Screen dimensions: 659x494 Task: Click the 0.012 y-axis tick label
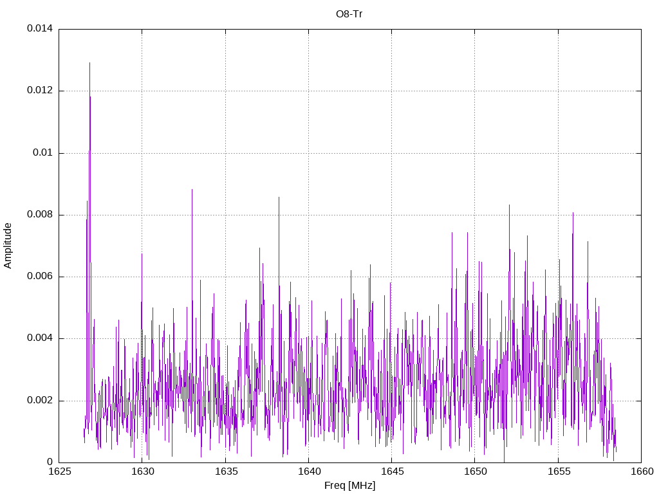tap(39, 91)
